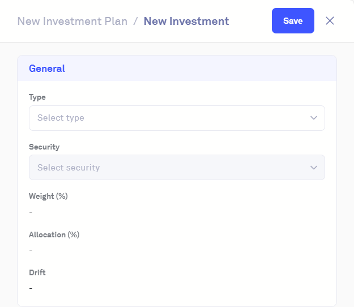Click the Security field label
Viewport: 354px width, 307px height.
tap(44, 147)
